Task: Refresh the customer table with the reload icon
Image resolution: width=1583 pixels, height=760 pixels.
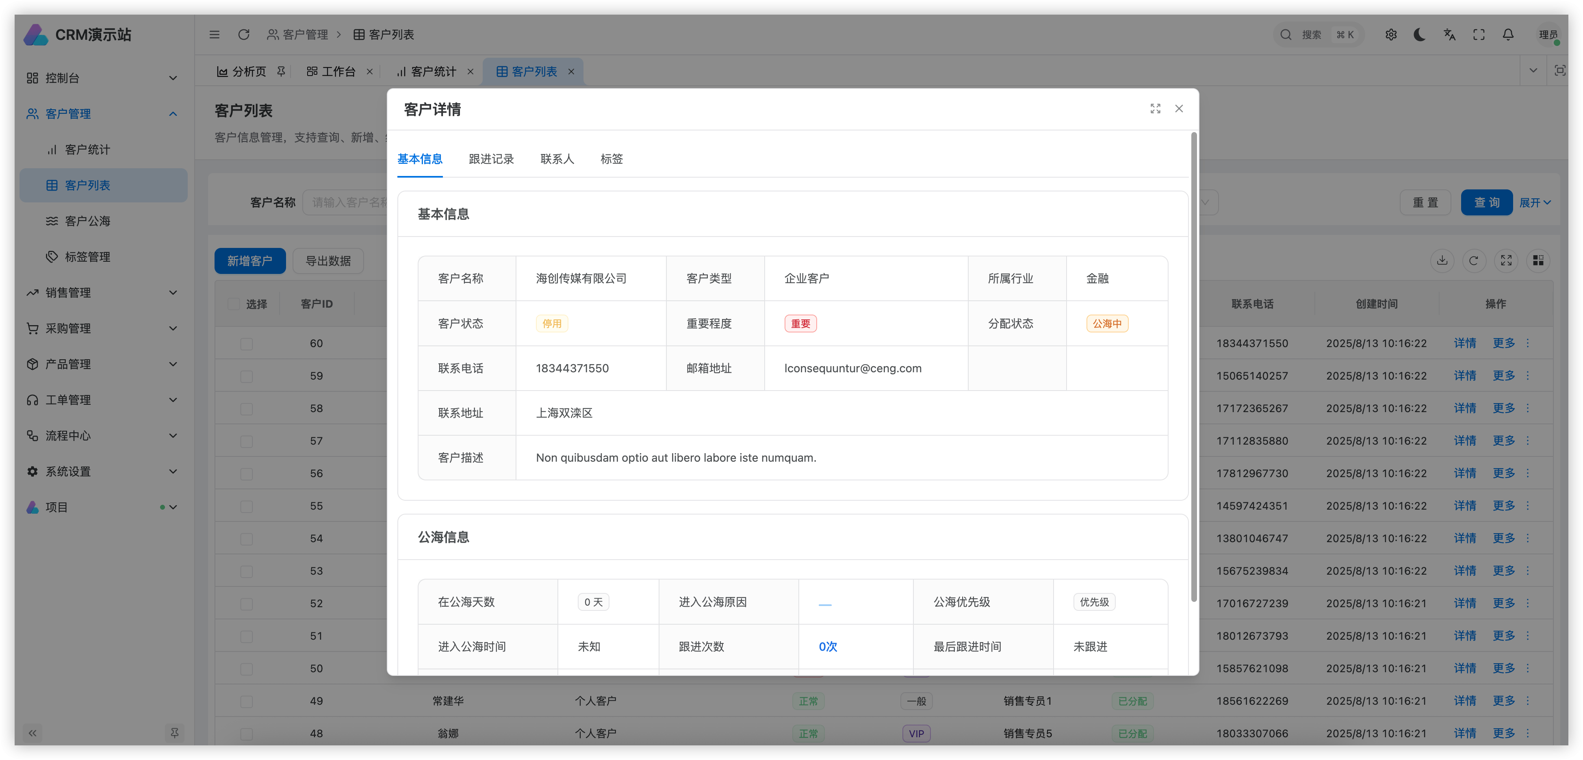Action: pos(1474,261)
